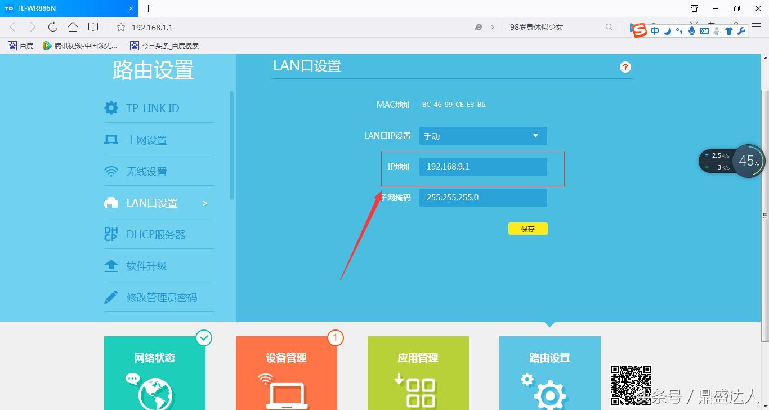Open 上网设置 in the sidebar
The image size is (769, 410).
click(146, 140)
